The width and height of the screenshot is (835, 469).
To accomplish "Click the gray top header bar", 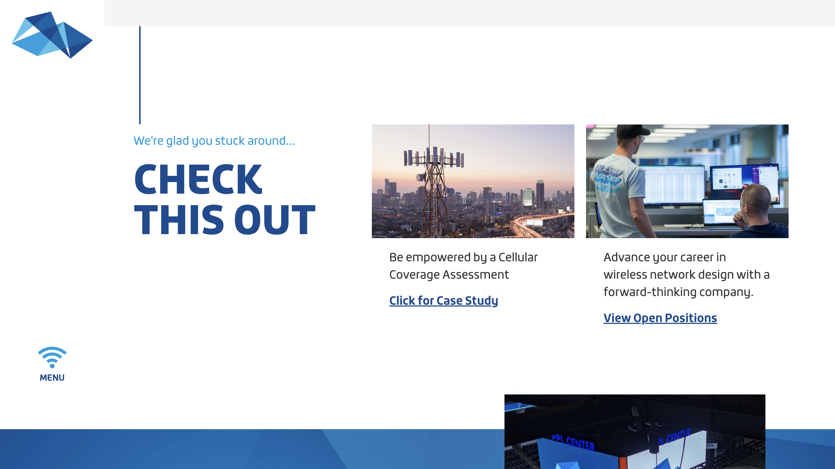I will [x=469, y=13].
